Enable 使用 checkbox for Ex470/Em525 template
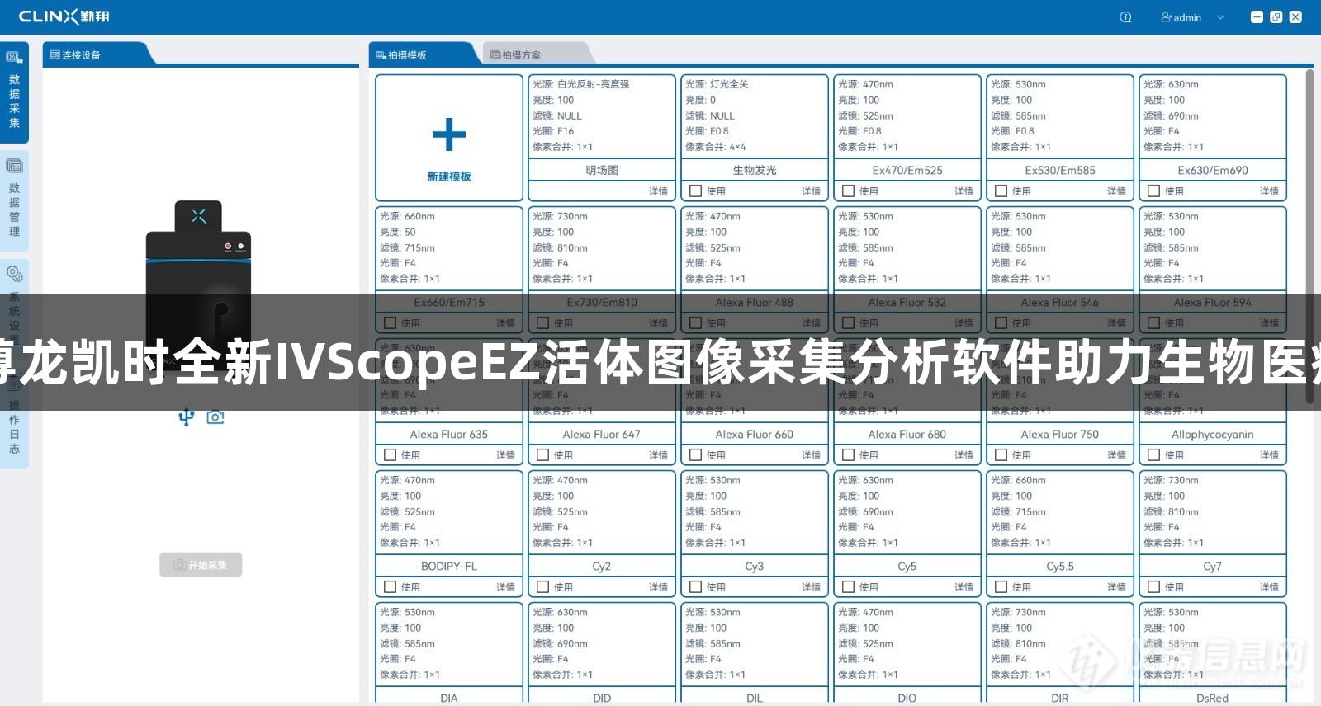The height and width of the screenshot is (706, 1321). (849, 191)
